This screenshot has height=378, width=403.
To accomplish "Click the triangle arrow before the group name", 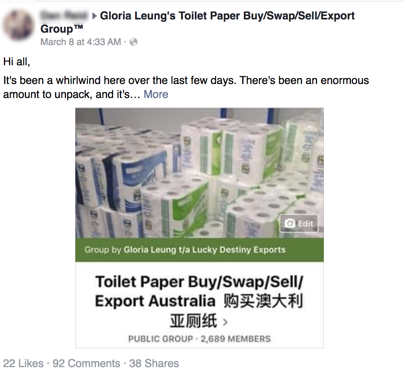I will point(95,16).
